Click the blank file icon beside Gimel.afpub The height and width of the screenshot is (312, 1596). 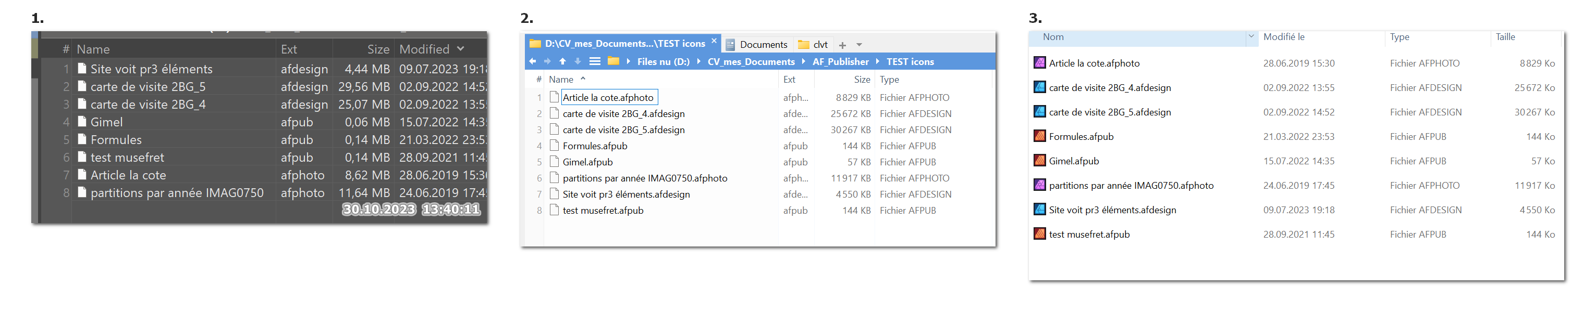pyautogui.click(x=555, y=162)
